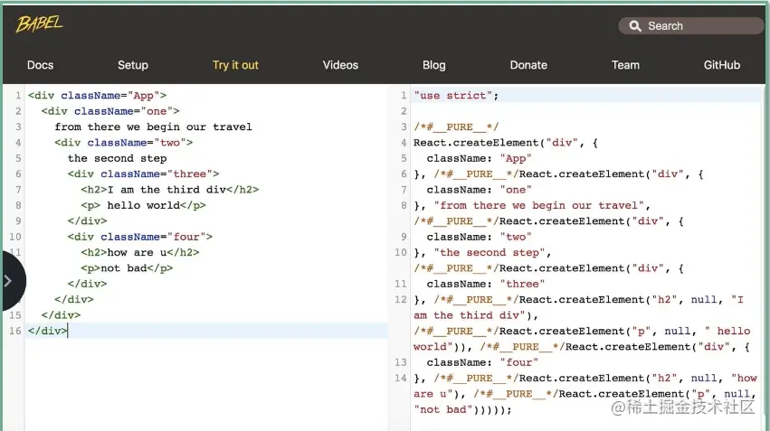Visit the Team page

pos(625,65)
